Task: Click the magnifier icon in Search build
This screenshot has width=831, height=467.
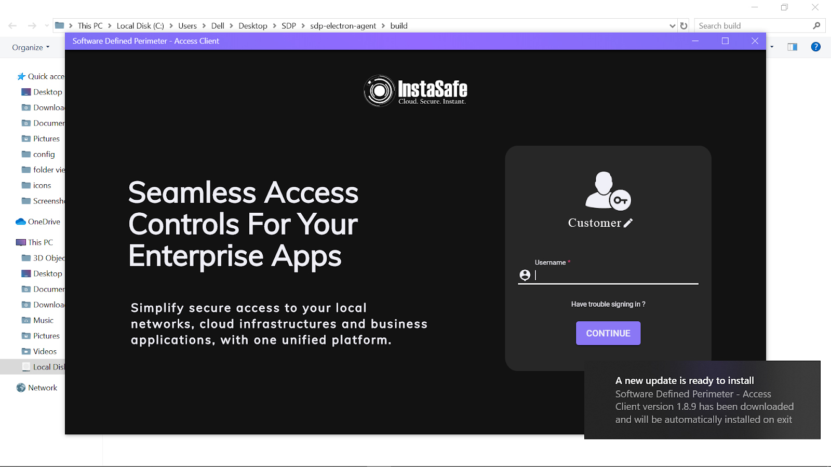Action: click(816, 25)
